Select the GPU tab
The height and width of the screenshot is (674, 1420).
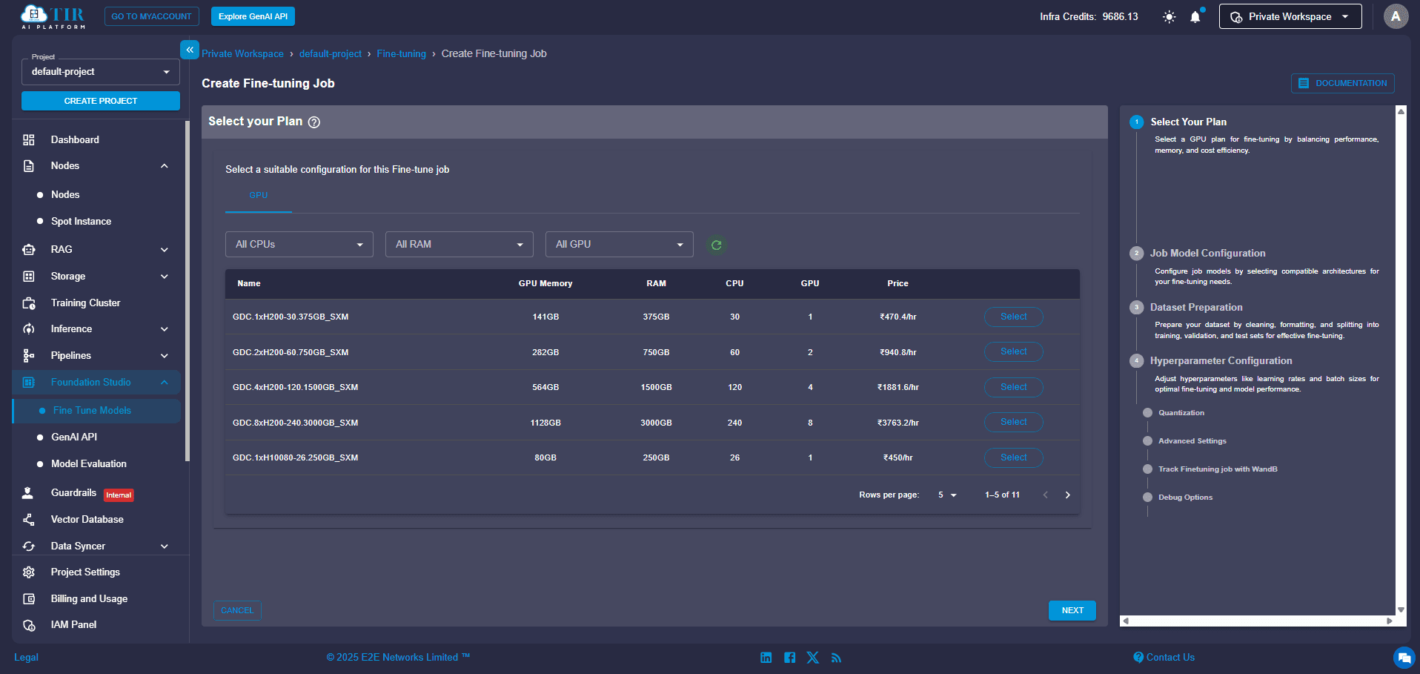coord(259,196)
